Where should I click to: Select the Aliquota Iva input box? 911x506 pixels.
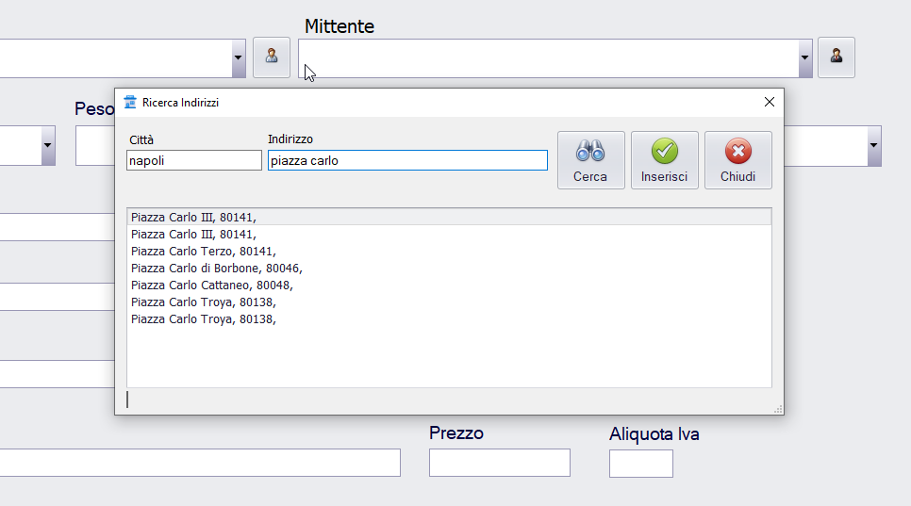click(640, 464)
